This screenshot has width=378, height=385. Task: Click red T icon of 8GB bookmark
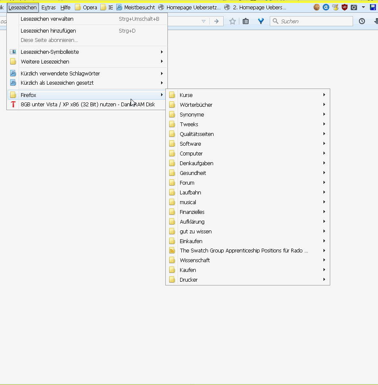[x=13, y=104]
